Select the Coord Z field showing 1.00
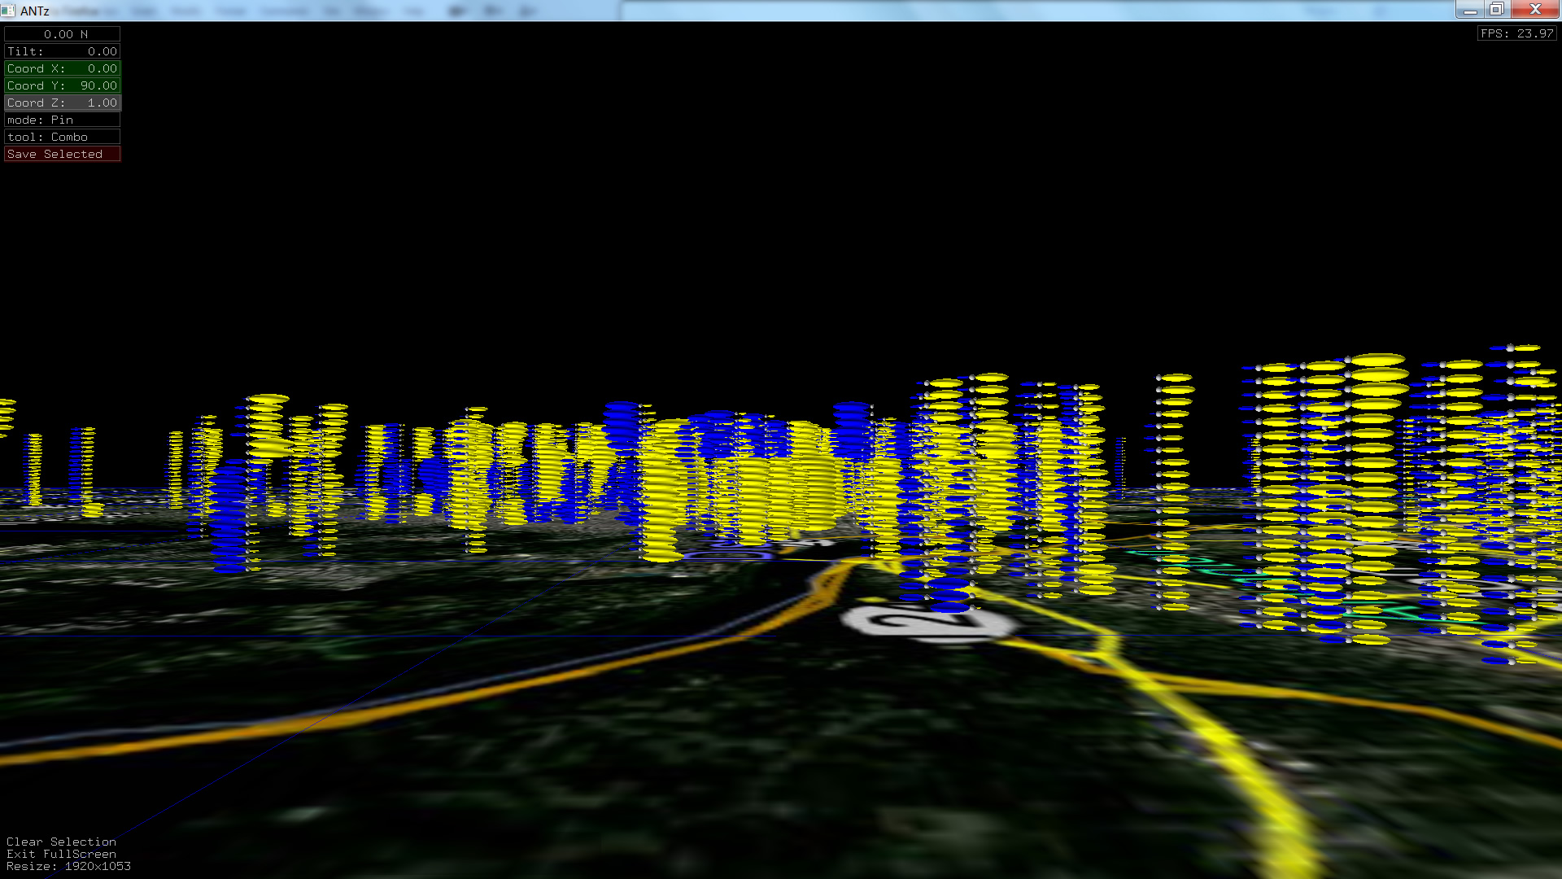 (63, 103)
